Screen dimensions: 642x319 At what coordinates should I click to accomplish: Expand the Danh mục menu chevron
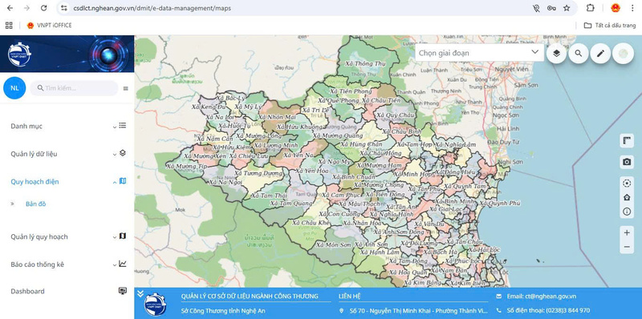tap(115, 127)
